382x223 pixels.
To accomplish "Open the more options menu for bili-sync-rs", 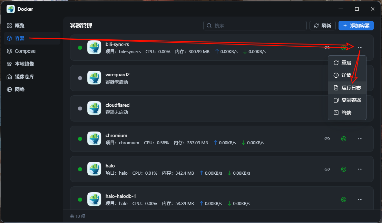I will coord(360,48).
